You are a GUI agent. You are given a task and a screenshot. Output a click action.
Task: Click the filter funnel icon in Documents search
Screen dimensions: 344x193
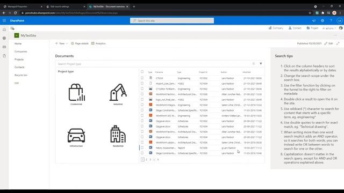(x=261, y=64)
